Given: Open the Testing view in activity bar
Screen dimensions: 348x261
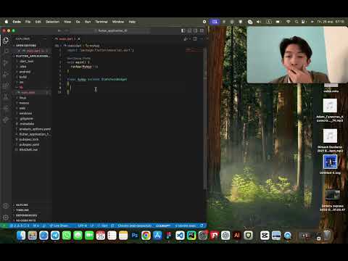Looking at the screenshot, I should [6, 96].
